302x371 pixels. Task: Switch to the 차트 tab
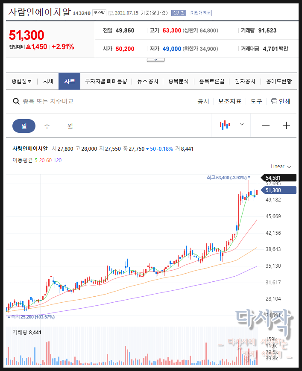(69, 82)
